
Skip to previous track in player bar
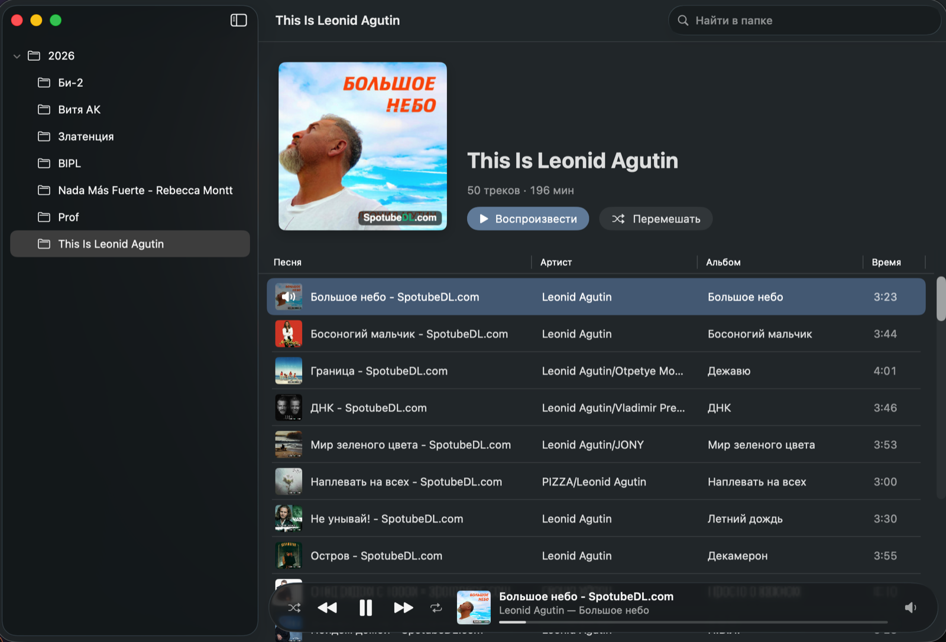327,608
